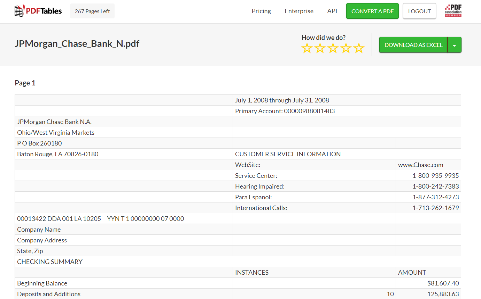This screenshot has width=481, height=299.
Task: Select the WebSite: label cell
Action: (314, 165)
